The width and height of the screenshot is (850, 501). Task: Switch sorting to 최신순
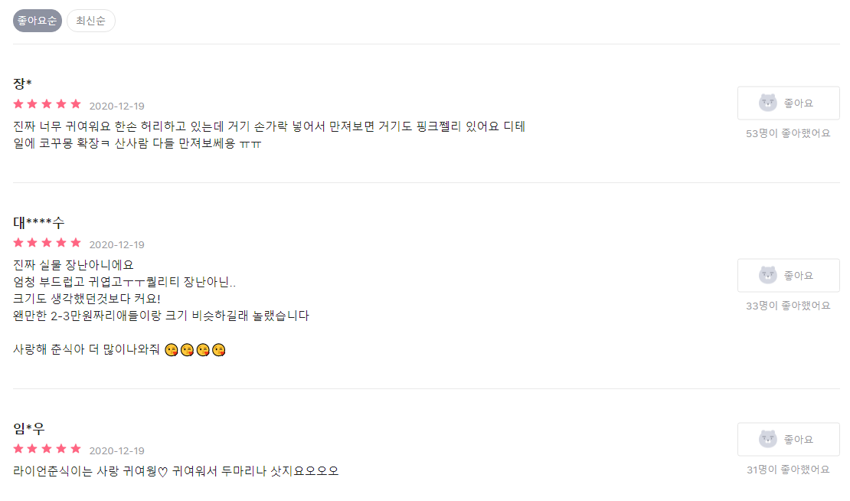pos(91,21)
